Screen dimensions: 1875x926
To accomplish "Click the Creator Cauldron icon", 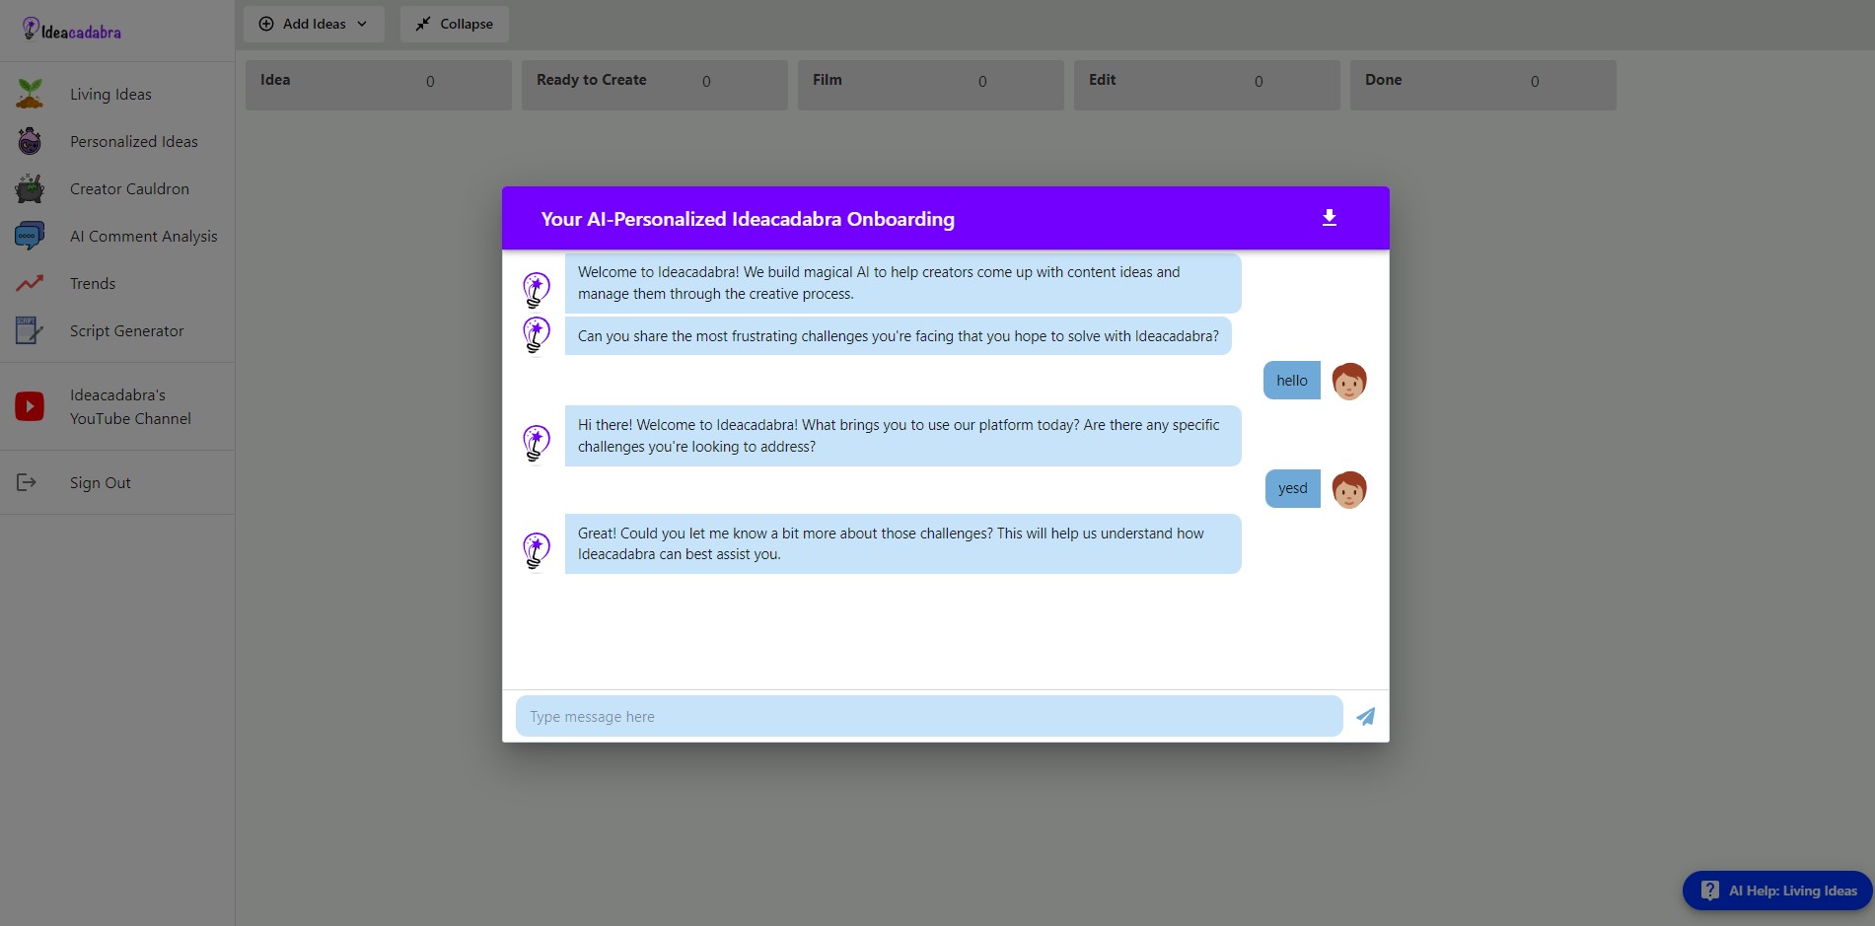I will pos(30,188).
